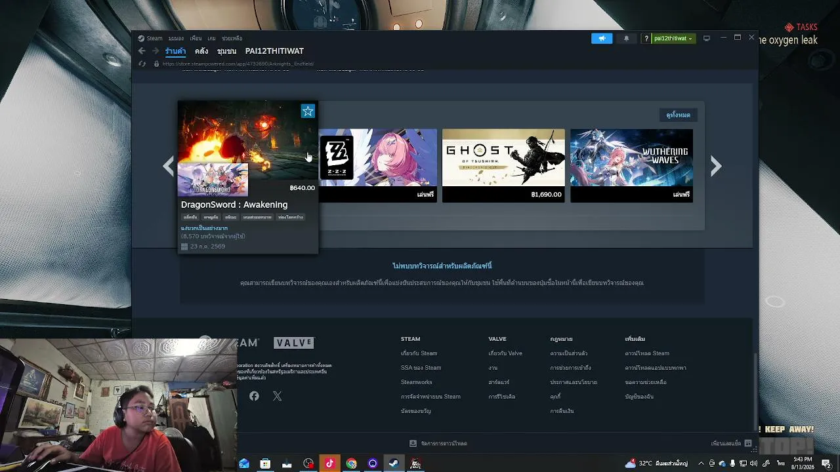Image resolution: width=840 pixels, height=472 pixels.
Task: Show next games with carousel right arrow
Action: [x=716, y=167]
